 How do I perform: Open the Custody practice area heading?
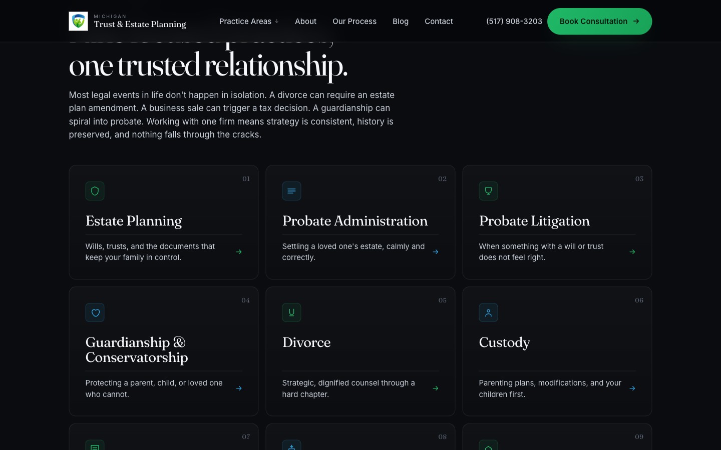505,343
